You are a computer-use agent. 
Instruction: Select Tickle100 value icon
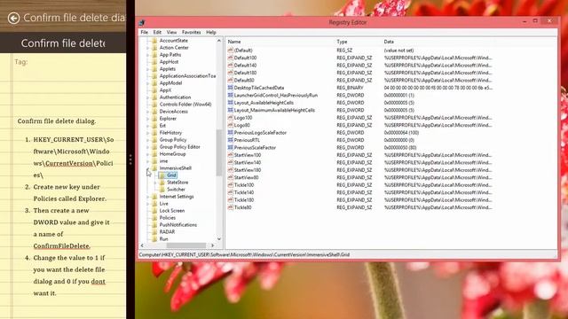(x=231, y=185)
